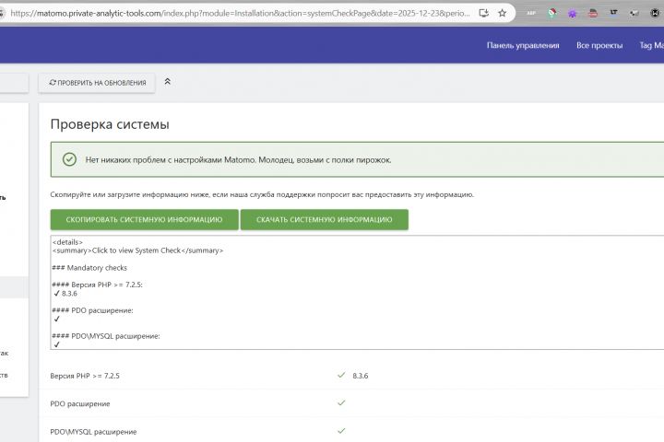The width and height of the screenshot is (664, 442).
Task: Click the green check in table row PDO расширение
Action: 341,403
